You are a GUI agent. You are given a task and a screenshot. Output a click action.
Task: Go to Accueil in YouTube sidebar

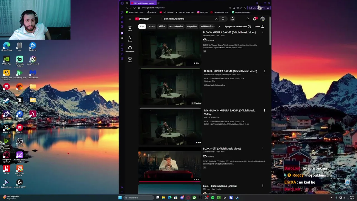(x=130, y=28)
